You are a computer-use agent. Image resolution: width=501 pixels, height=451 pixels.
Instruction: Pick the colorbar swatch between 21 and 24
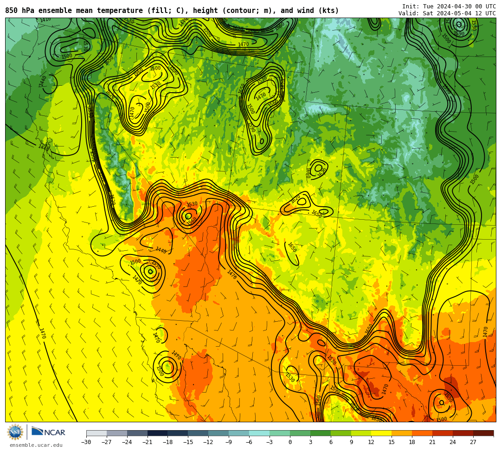pyautogui.click(x=443, y=433)
